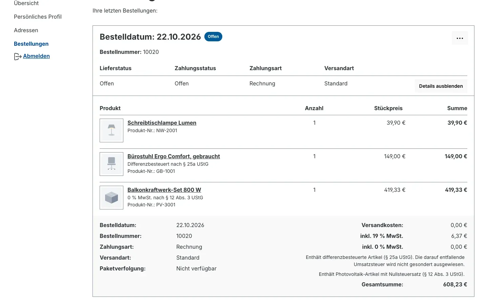The width and height of the screenshot is (488, 305).
Task: Click the 6,37 € tax amount
Action: click(x=459, y=236)
